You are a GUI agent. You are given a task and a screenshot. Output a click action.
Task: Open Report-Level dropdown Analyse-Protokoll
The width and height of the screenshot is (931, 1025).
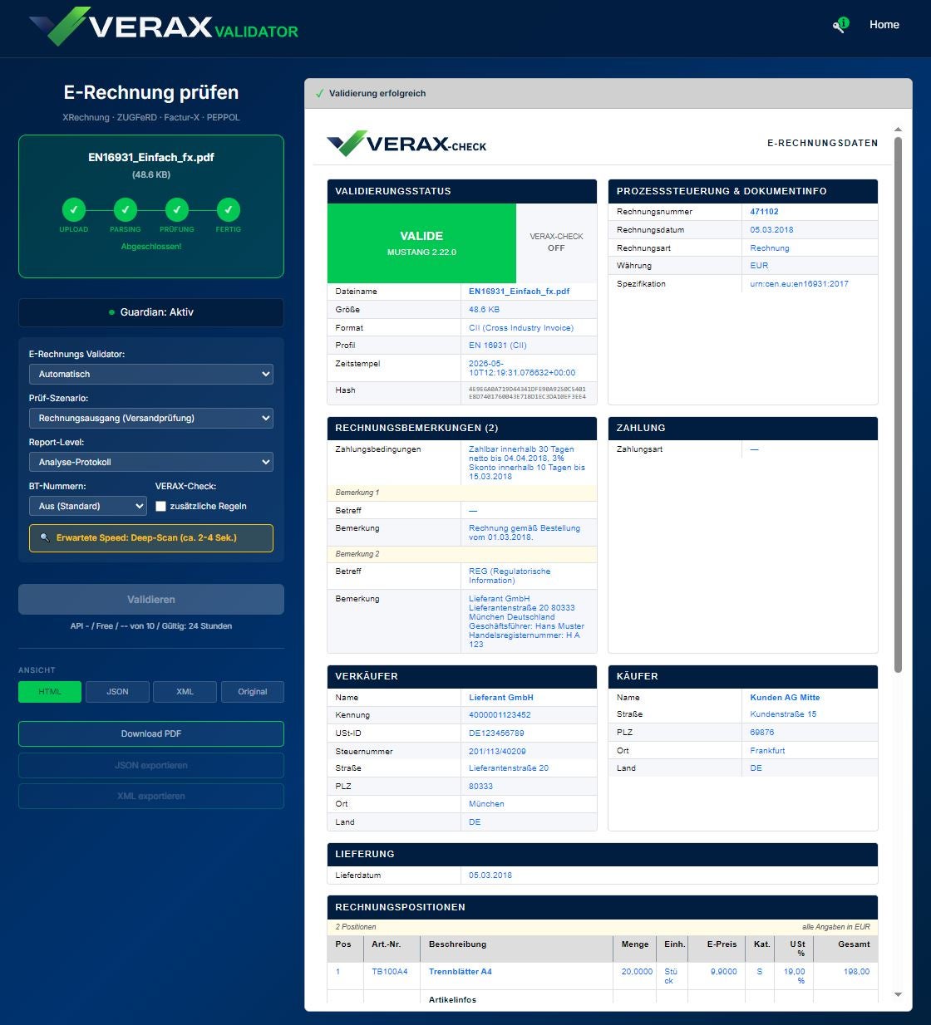point(151,462)
